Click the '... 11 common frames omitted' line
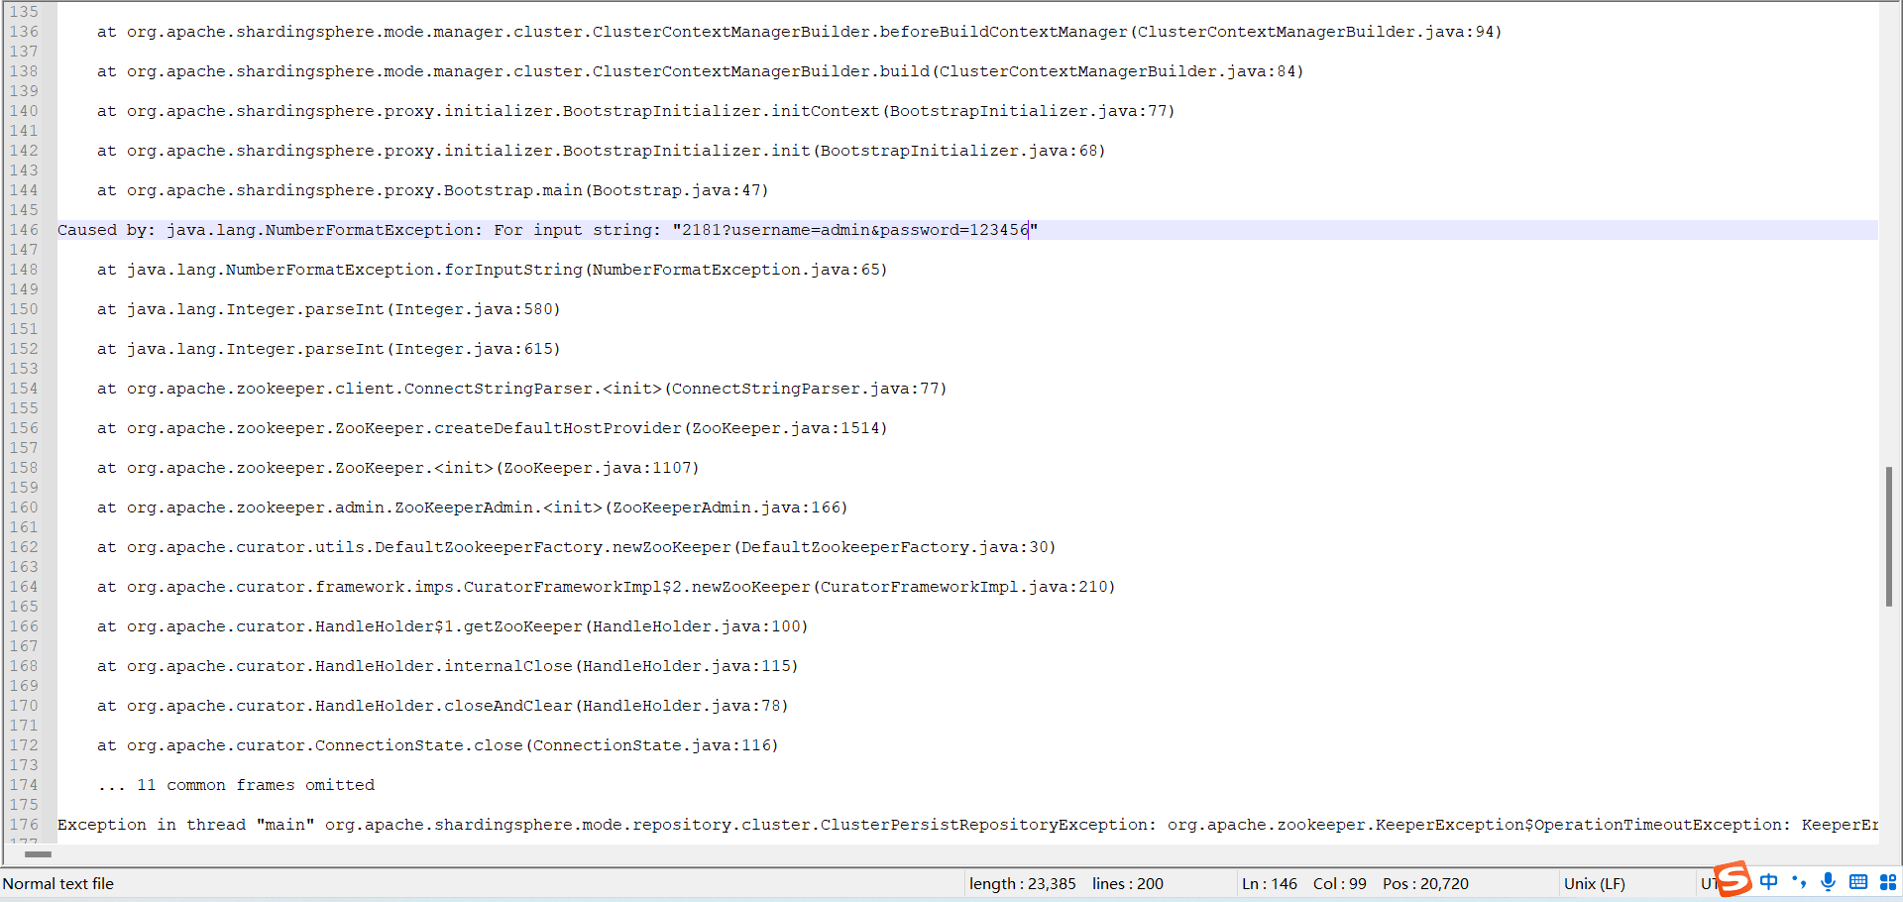 (236, 785)
